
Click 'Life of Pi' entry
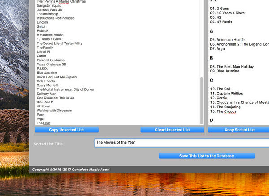pyautogui.click(x=43, y=52)
